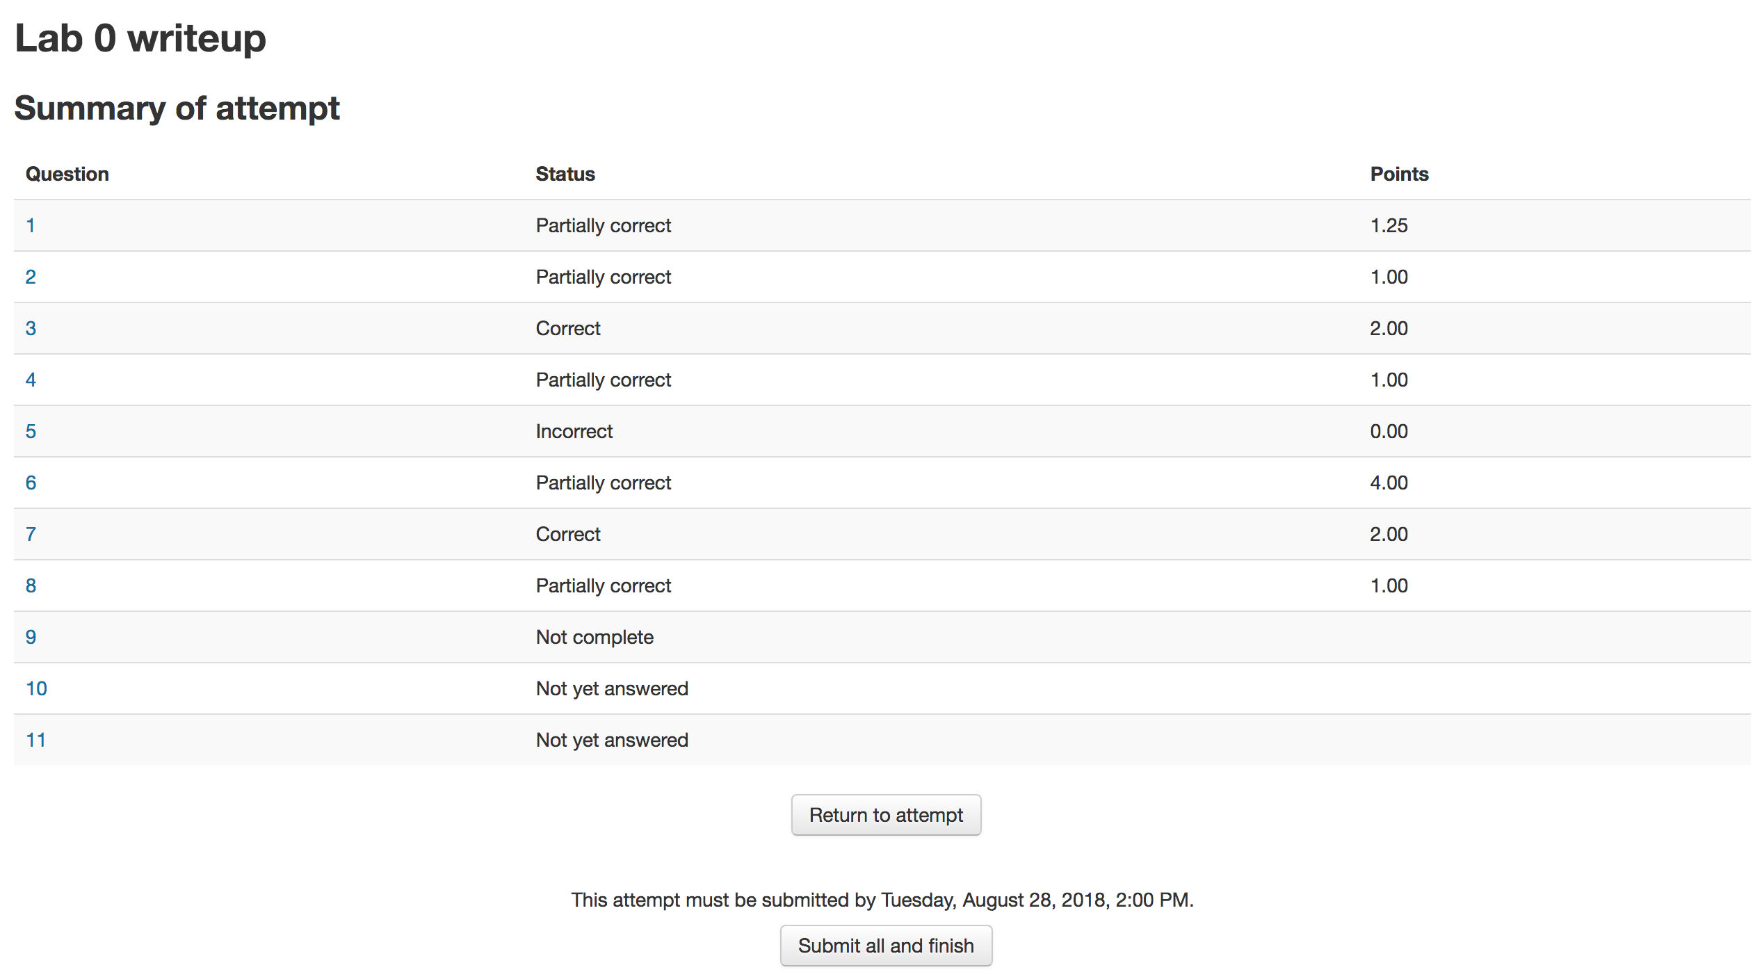The width and height of the screenshot is (1755, 979).
Task: Click the Points column header
Action: coord(1399,174)
